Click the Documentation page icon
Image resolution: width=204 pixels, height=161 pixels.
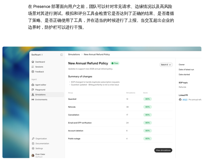pos(33,144)
